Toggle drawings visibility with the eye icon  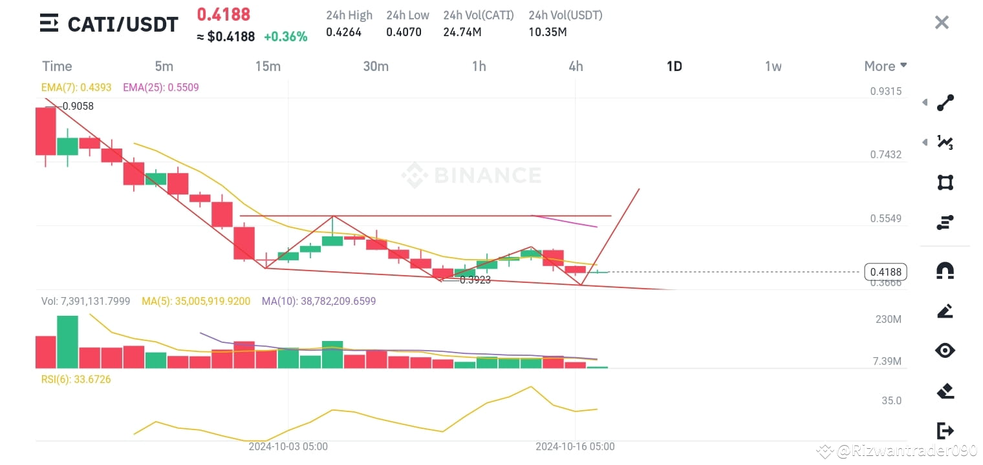pyautogui.click(x=945, y=350)
